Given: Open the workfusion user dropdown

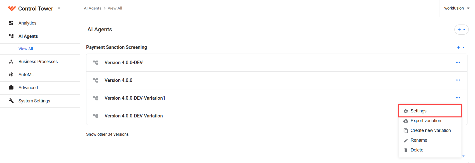Looking at the screenshot, I should 457,8.
